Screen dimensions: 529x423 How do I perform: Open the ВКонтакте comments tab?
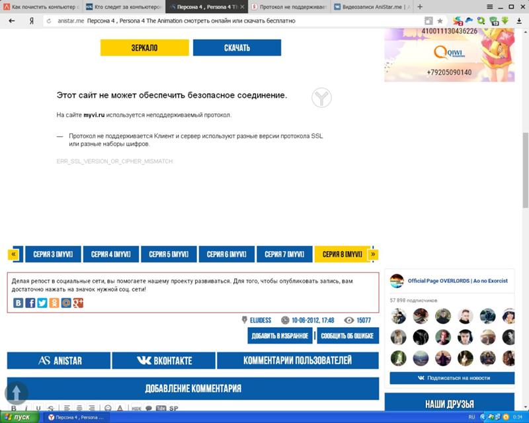[163, 360]
